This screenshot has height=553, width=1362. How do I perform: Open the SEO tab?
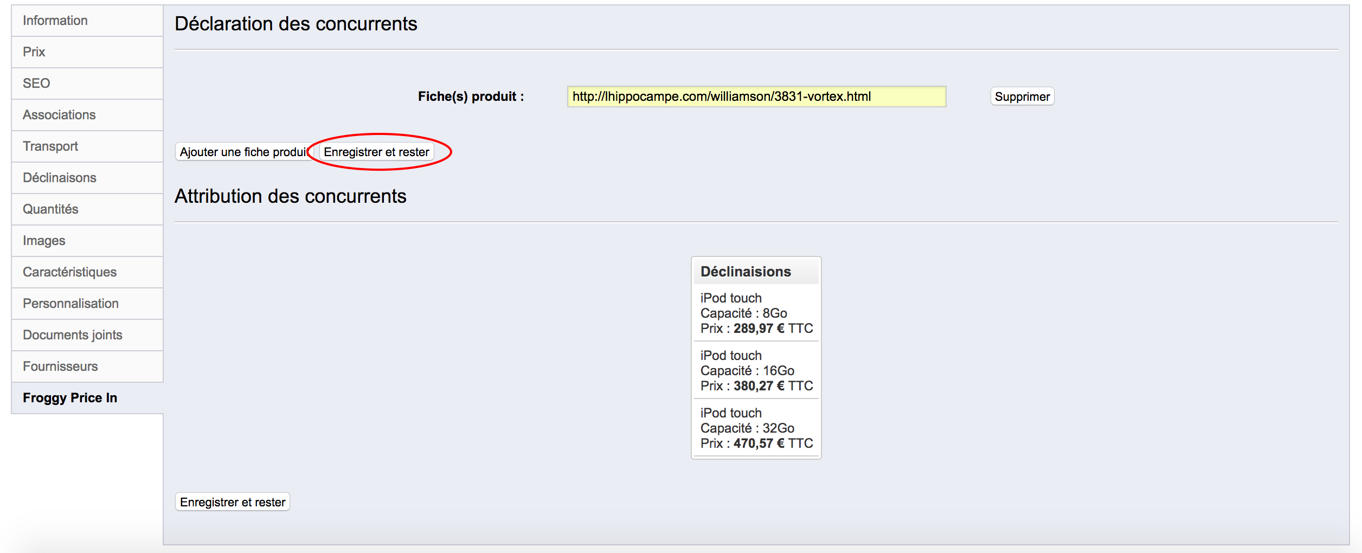87,83
